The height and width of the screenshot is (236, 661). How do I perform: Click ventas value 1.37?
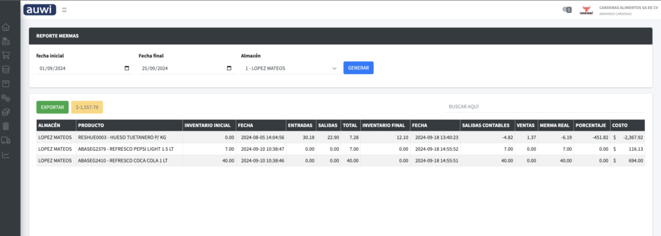click(531, 137)
